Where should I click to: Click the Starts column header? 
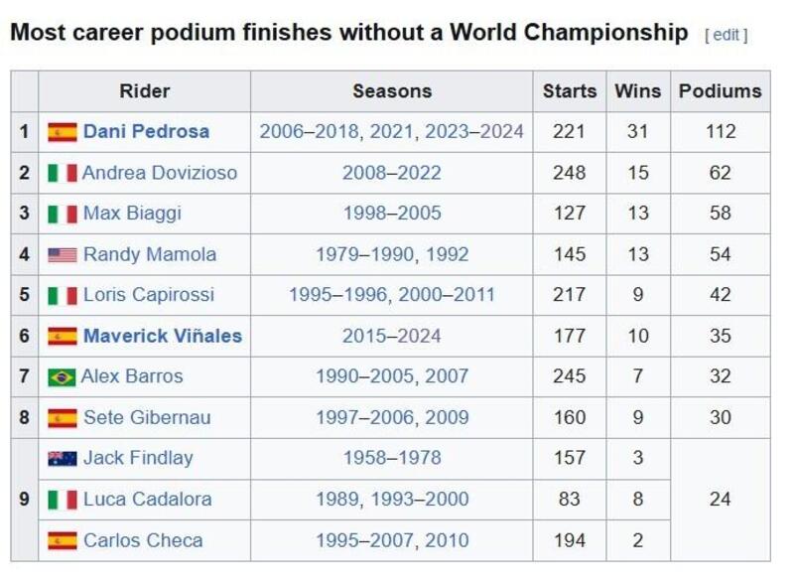click(569, 91)
